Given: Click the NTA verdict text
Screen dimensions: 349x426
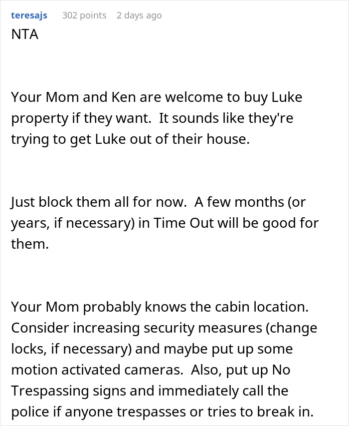Looking at the screenshot, I should pyautogui.click(x=24, y=34).
